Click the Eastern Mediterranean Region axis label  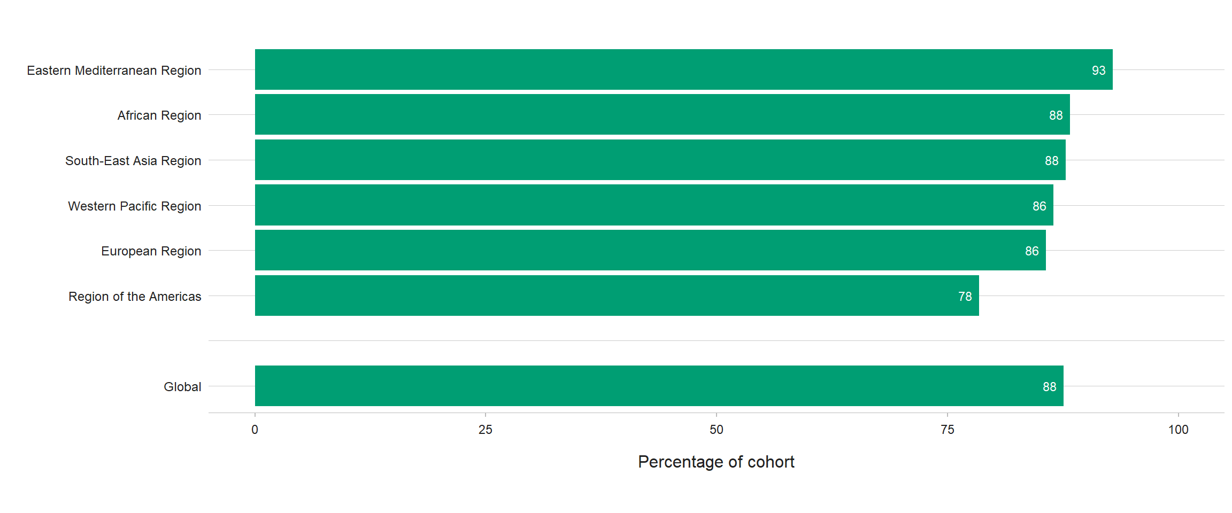pyautogui.click(x=114, y=71)
